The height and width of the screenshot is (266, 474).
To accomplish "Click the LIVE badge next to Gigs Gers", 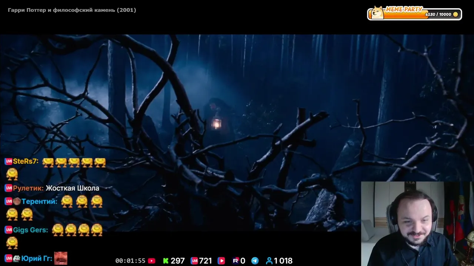I will point(9,230).
